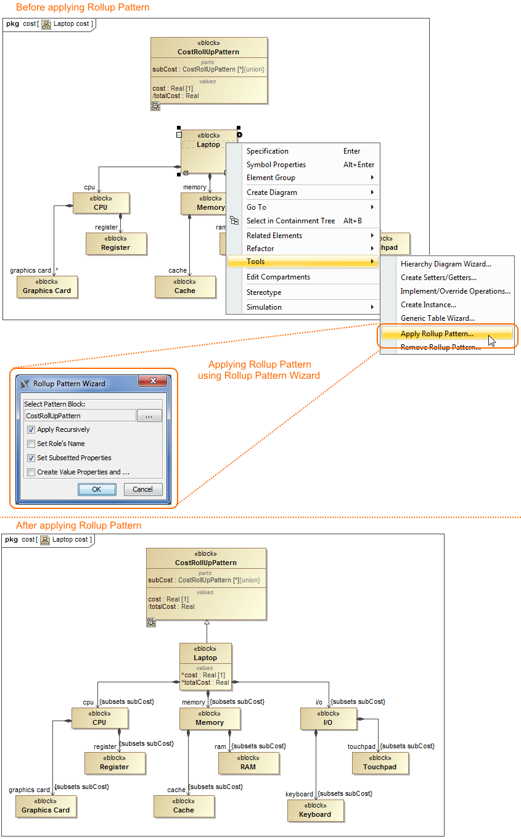Click the Rollup Pattern Wizard title bar icon

click(25, 384)
